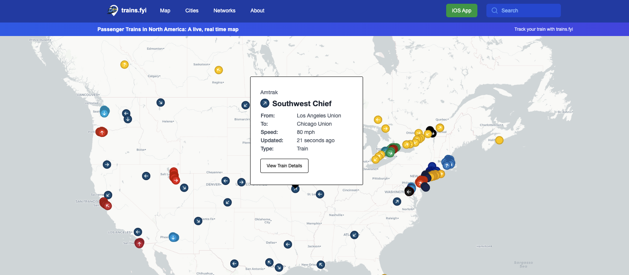Image resolution: width=629 pixels, height=275 pixels.
Task: Select the blue train marker at Phoenix
Action: coord(173,237)
